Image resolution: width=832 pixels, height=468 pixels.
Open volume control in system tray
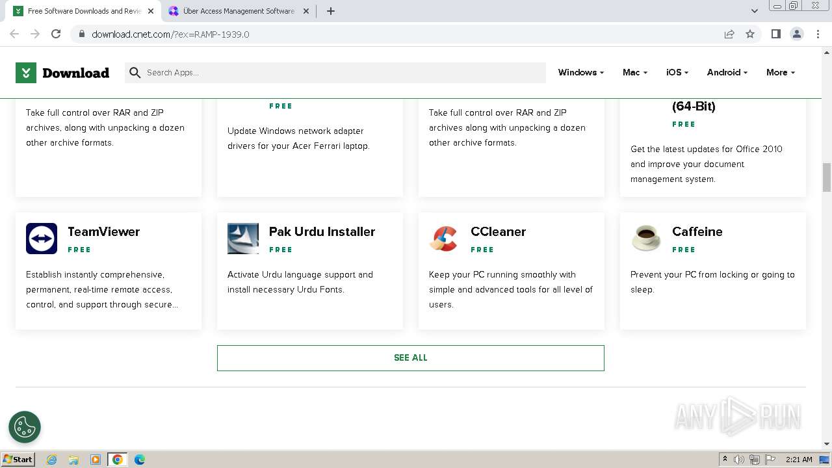739,460
